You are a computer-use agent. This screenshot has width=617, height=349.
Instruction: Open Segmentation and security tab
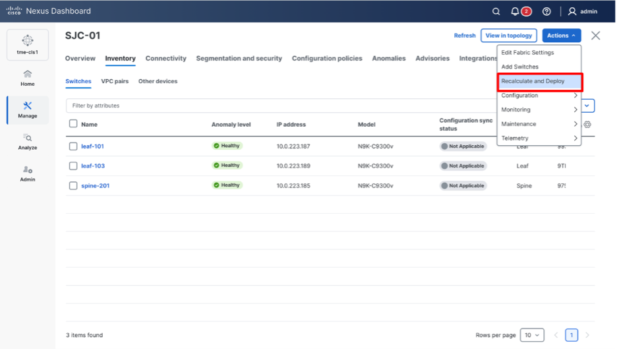239,58
